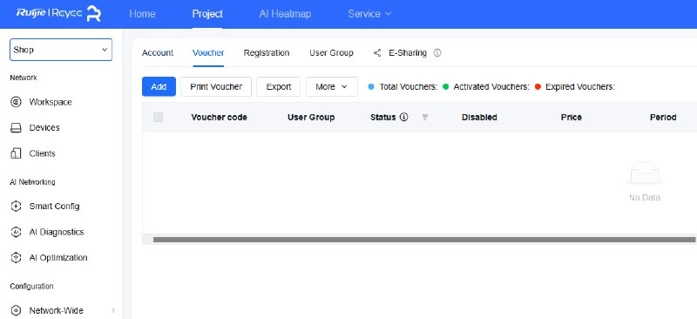The width and height of the screenshot is (697, 319).
Task: Click the table's horizontal scrollbar
Action: point(424,240)
